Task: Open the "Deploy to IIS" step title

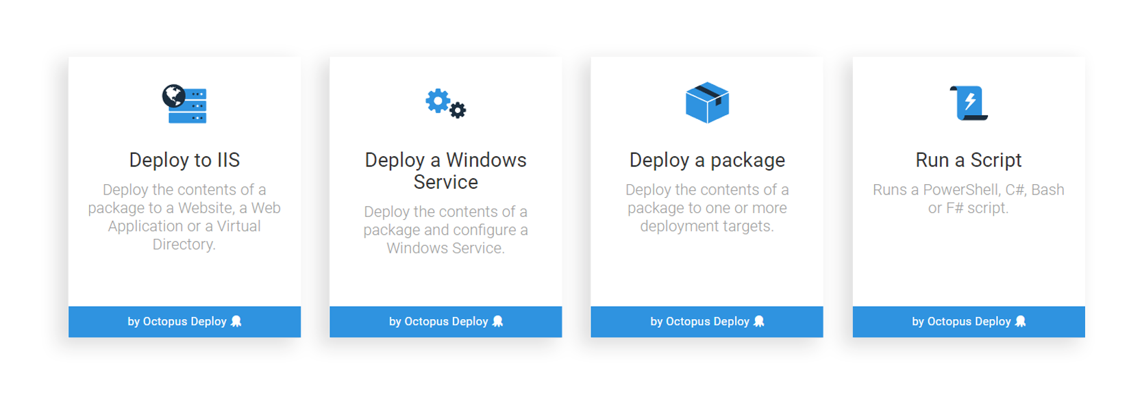Action: click(184, 160)
